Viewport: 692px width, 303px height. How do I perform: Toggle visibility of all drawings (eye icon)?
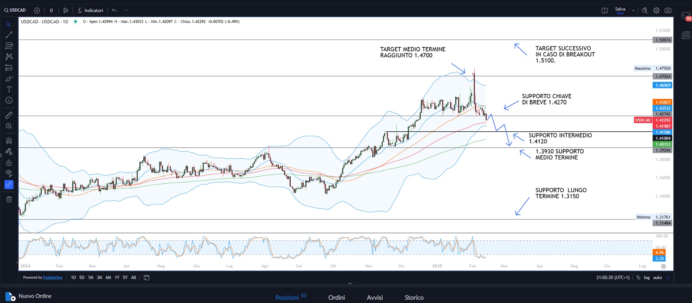coord(9,173)
